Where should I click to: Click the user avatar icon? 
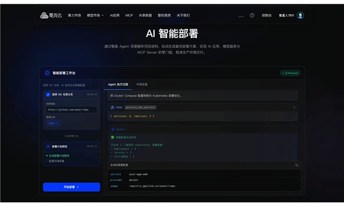tap(301, 15)
